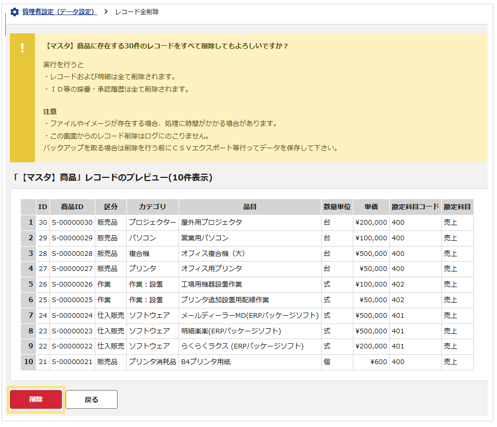Click the 勘定科目 column header
Screen dimensions: 497x427
coord(457,207)
